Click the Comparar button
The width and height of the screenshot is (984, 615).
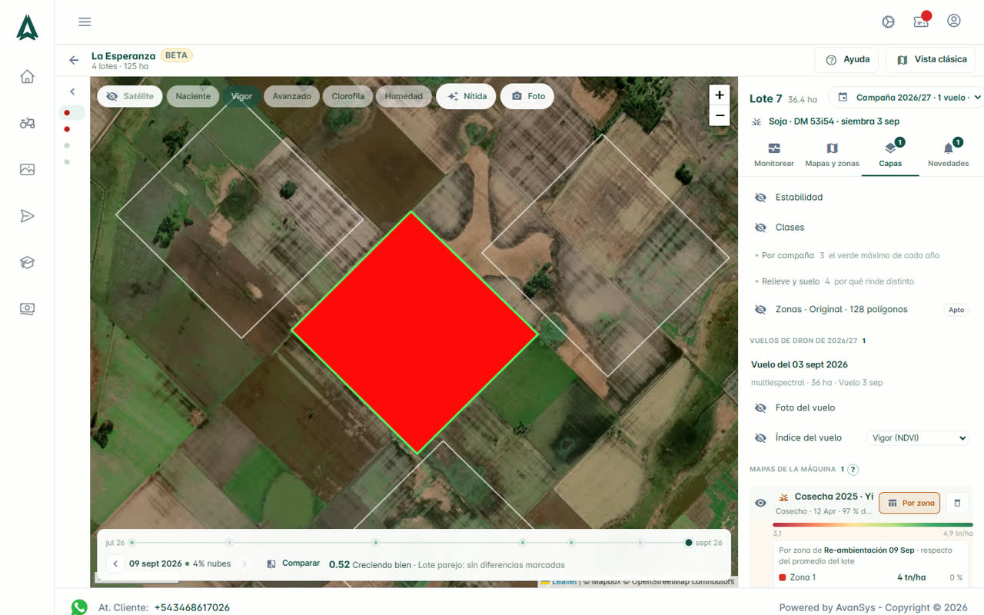pos(294,563)
